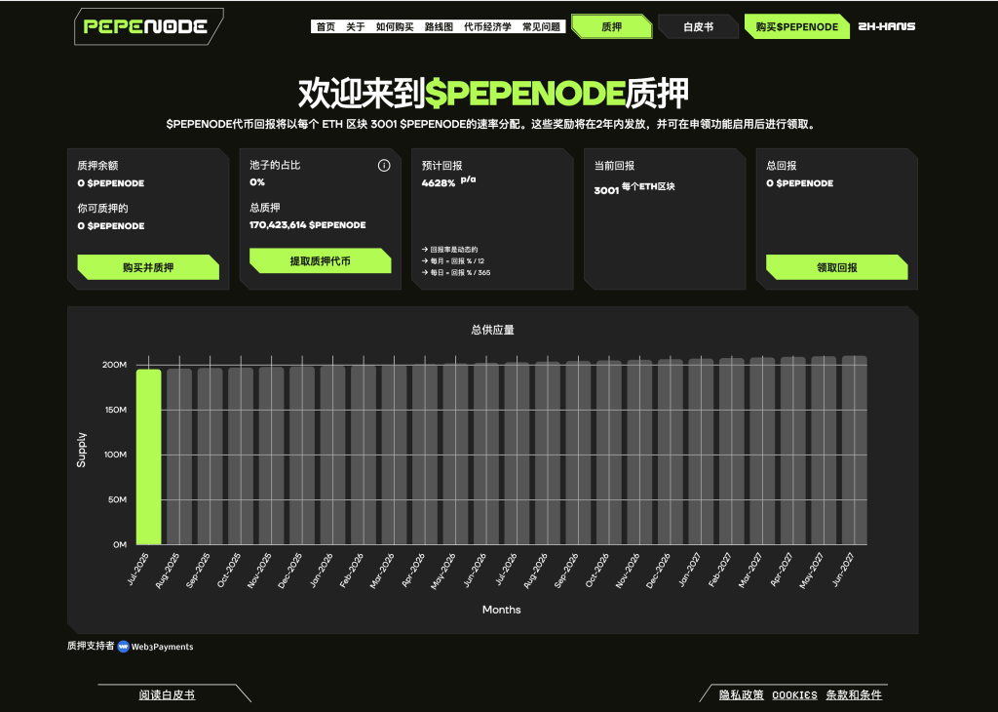998x712 pixels.
Task: Click the 50M axis label
Action: coord(117,500)
